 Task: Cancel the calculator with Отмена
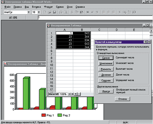pyautogui.click(x=122, y=99)
